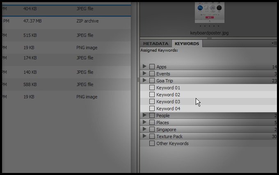Expand the Places keyword group

[x=144, y=123]
